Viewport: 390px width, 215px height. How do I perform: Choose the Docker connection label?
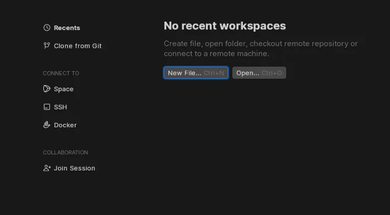65,125
